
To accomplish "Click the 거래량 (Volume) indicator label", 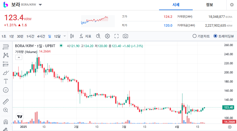I will coord(26,52).
